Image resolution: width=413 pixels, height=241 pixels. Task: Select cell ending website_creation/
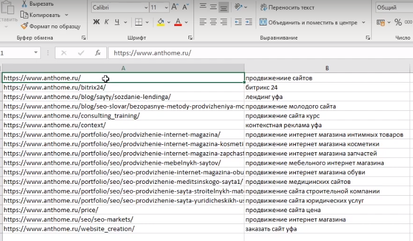pos(123,229)
